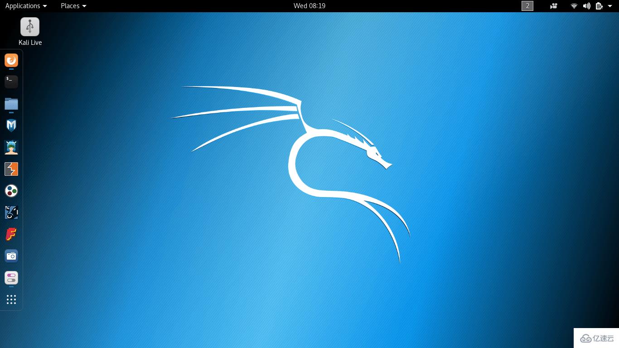The image size is (619, 348).
Task: Expand the system menu arrow at top right
Action: coord(610,6)
